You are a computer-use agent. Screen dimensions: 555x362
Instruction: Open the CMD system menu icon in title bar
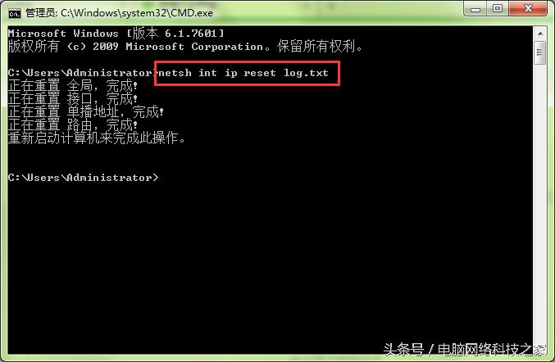(15, 13)
